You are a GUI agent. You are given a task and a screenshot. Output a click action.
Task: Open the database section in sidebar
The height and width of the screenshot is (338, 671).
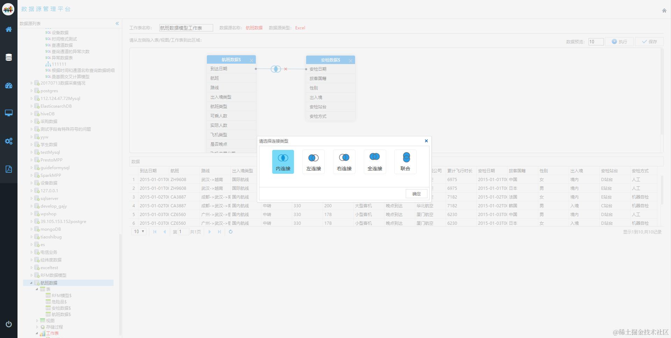pyautogui.click(x=9, y=57)
